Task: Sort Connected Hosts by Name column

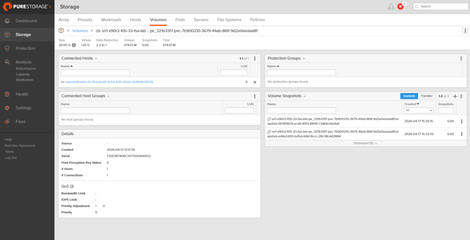Action: [x=67, y=66]
